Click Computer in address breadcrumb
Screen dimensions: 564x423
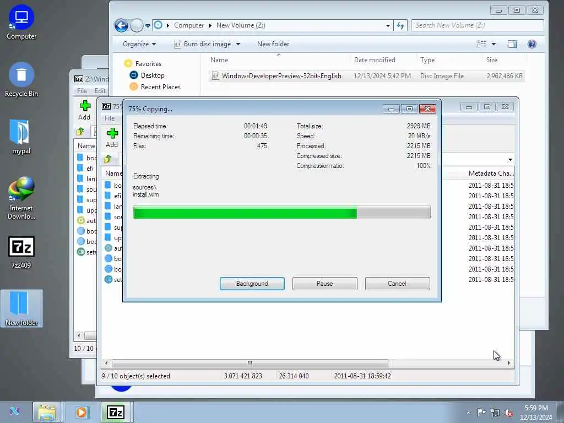[189, 25]
